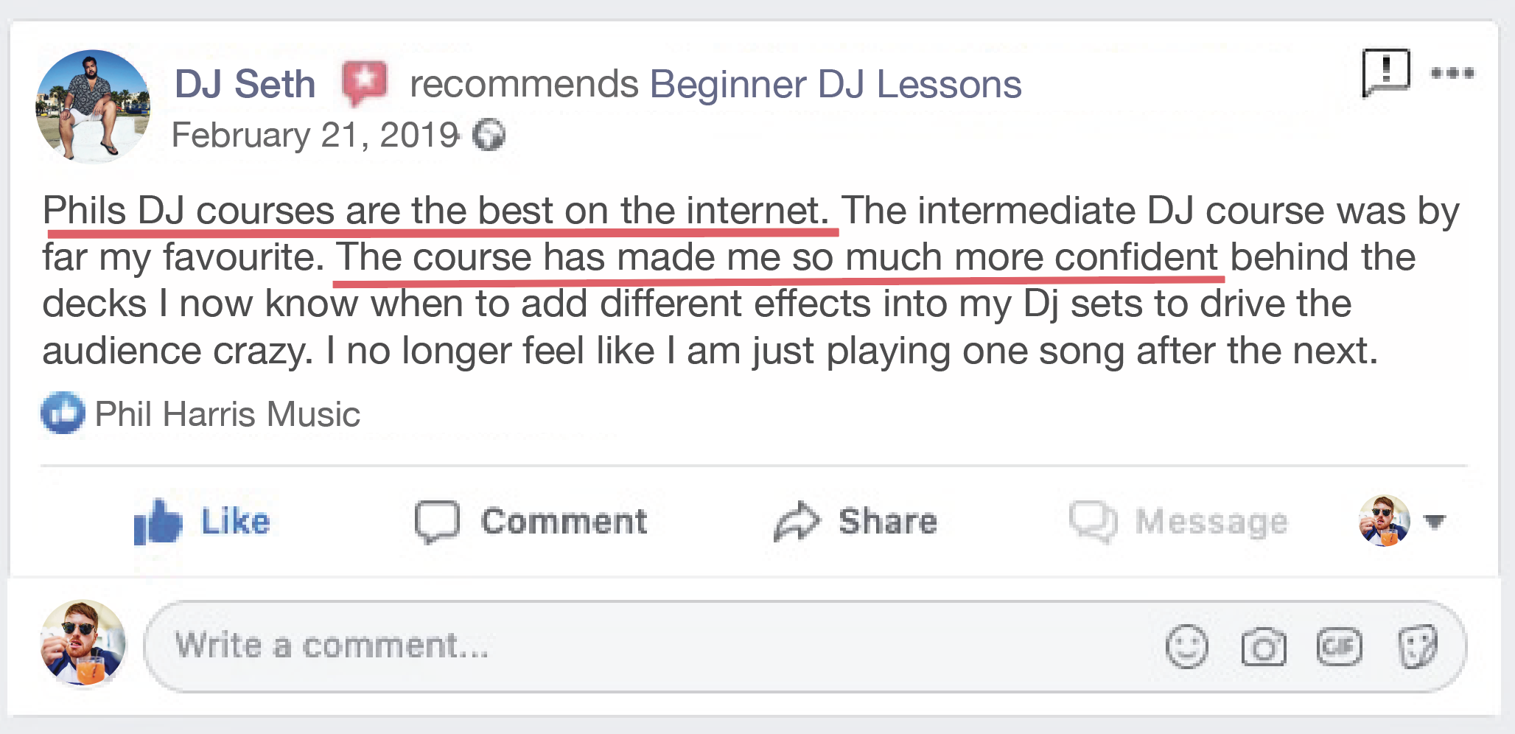Post a GIF using GIF icon
1515x734 pixels.
(x=1340, y=646)
